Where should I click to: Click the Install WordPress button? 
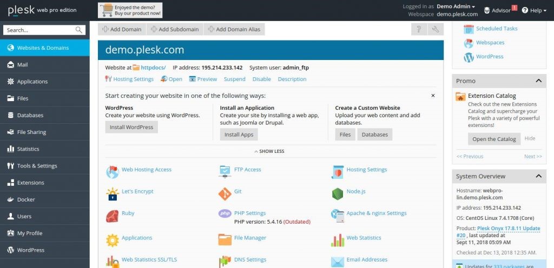(x=131, y=127)
